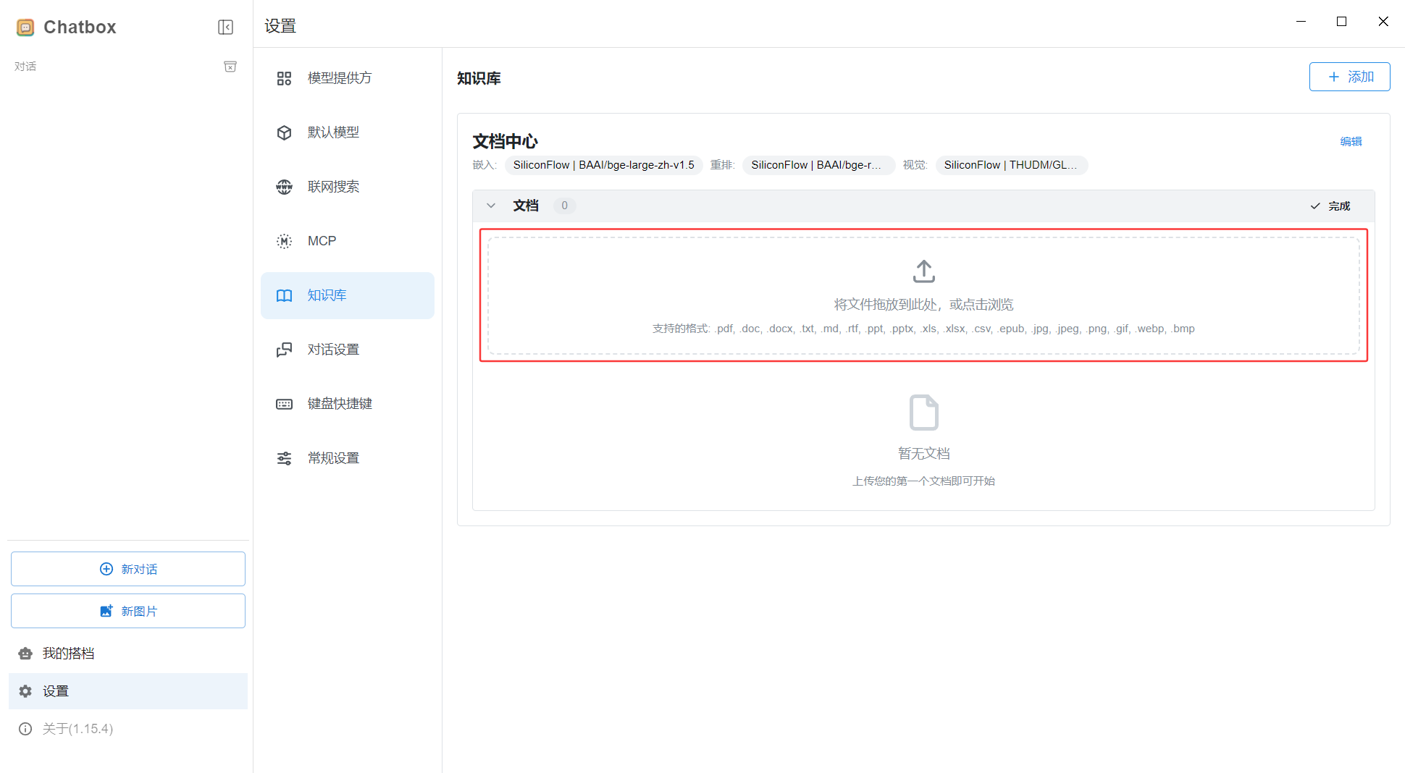
Task: Switch to 默认模型 settings tab
Action: (x=333, y=132)
